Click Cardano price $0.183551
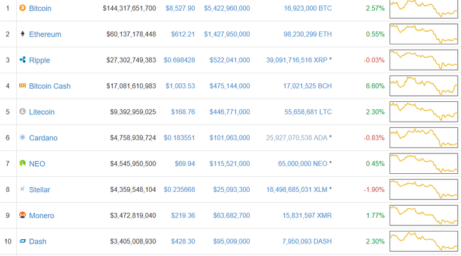Screen dimensions: 461x256 pos(179,138)
